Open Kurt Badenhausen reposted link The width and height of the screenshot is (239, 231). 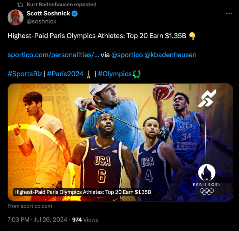(61, 5)
